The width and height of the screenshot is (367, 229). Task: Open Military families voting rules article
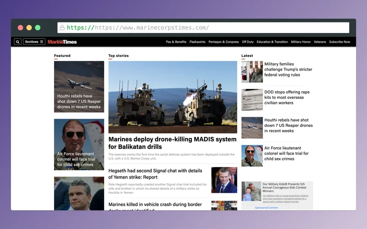tap(288, 70)
